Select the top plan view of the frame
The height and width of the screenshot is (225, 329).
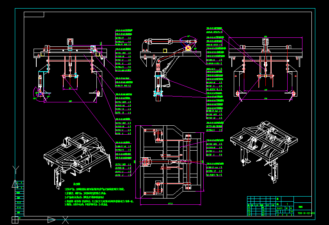[170, 162]
